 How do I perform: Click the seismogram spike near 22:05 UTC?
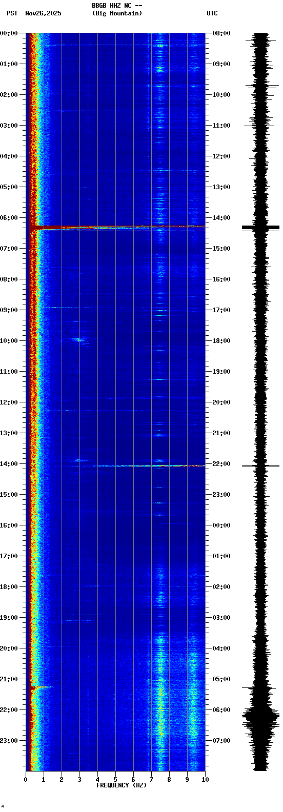(x=260, y=466)
